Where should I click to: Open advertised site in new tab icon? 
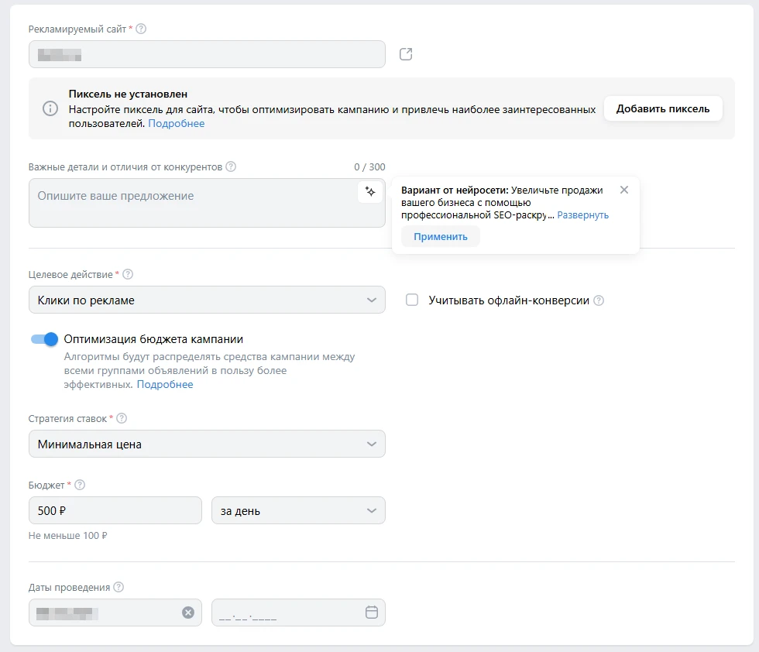(406, 54)
